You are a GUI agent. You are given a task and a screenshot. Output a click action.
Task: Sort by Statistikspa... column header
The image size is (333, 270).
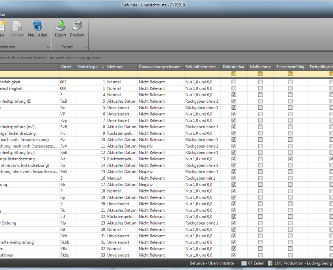pyautogui.click(x=91, y=67)
